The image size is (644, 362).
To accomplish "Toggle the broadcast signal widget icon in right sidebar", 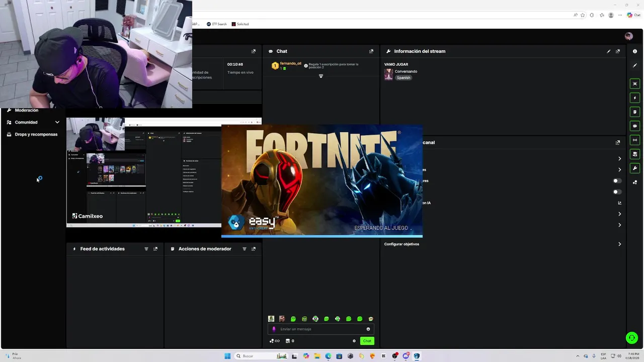I will pyautogui.click(x=635, y=140).
